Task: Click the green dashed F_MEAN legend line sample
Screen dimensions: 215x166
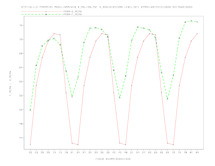Action: pos(42,14)
